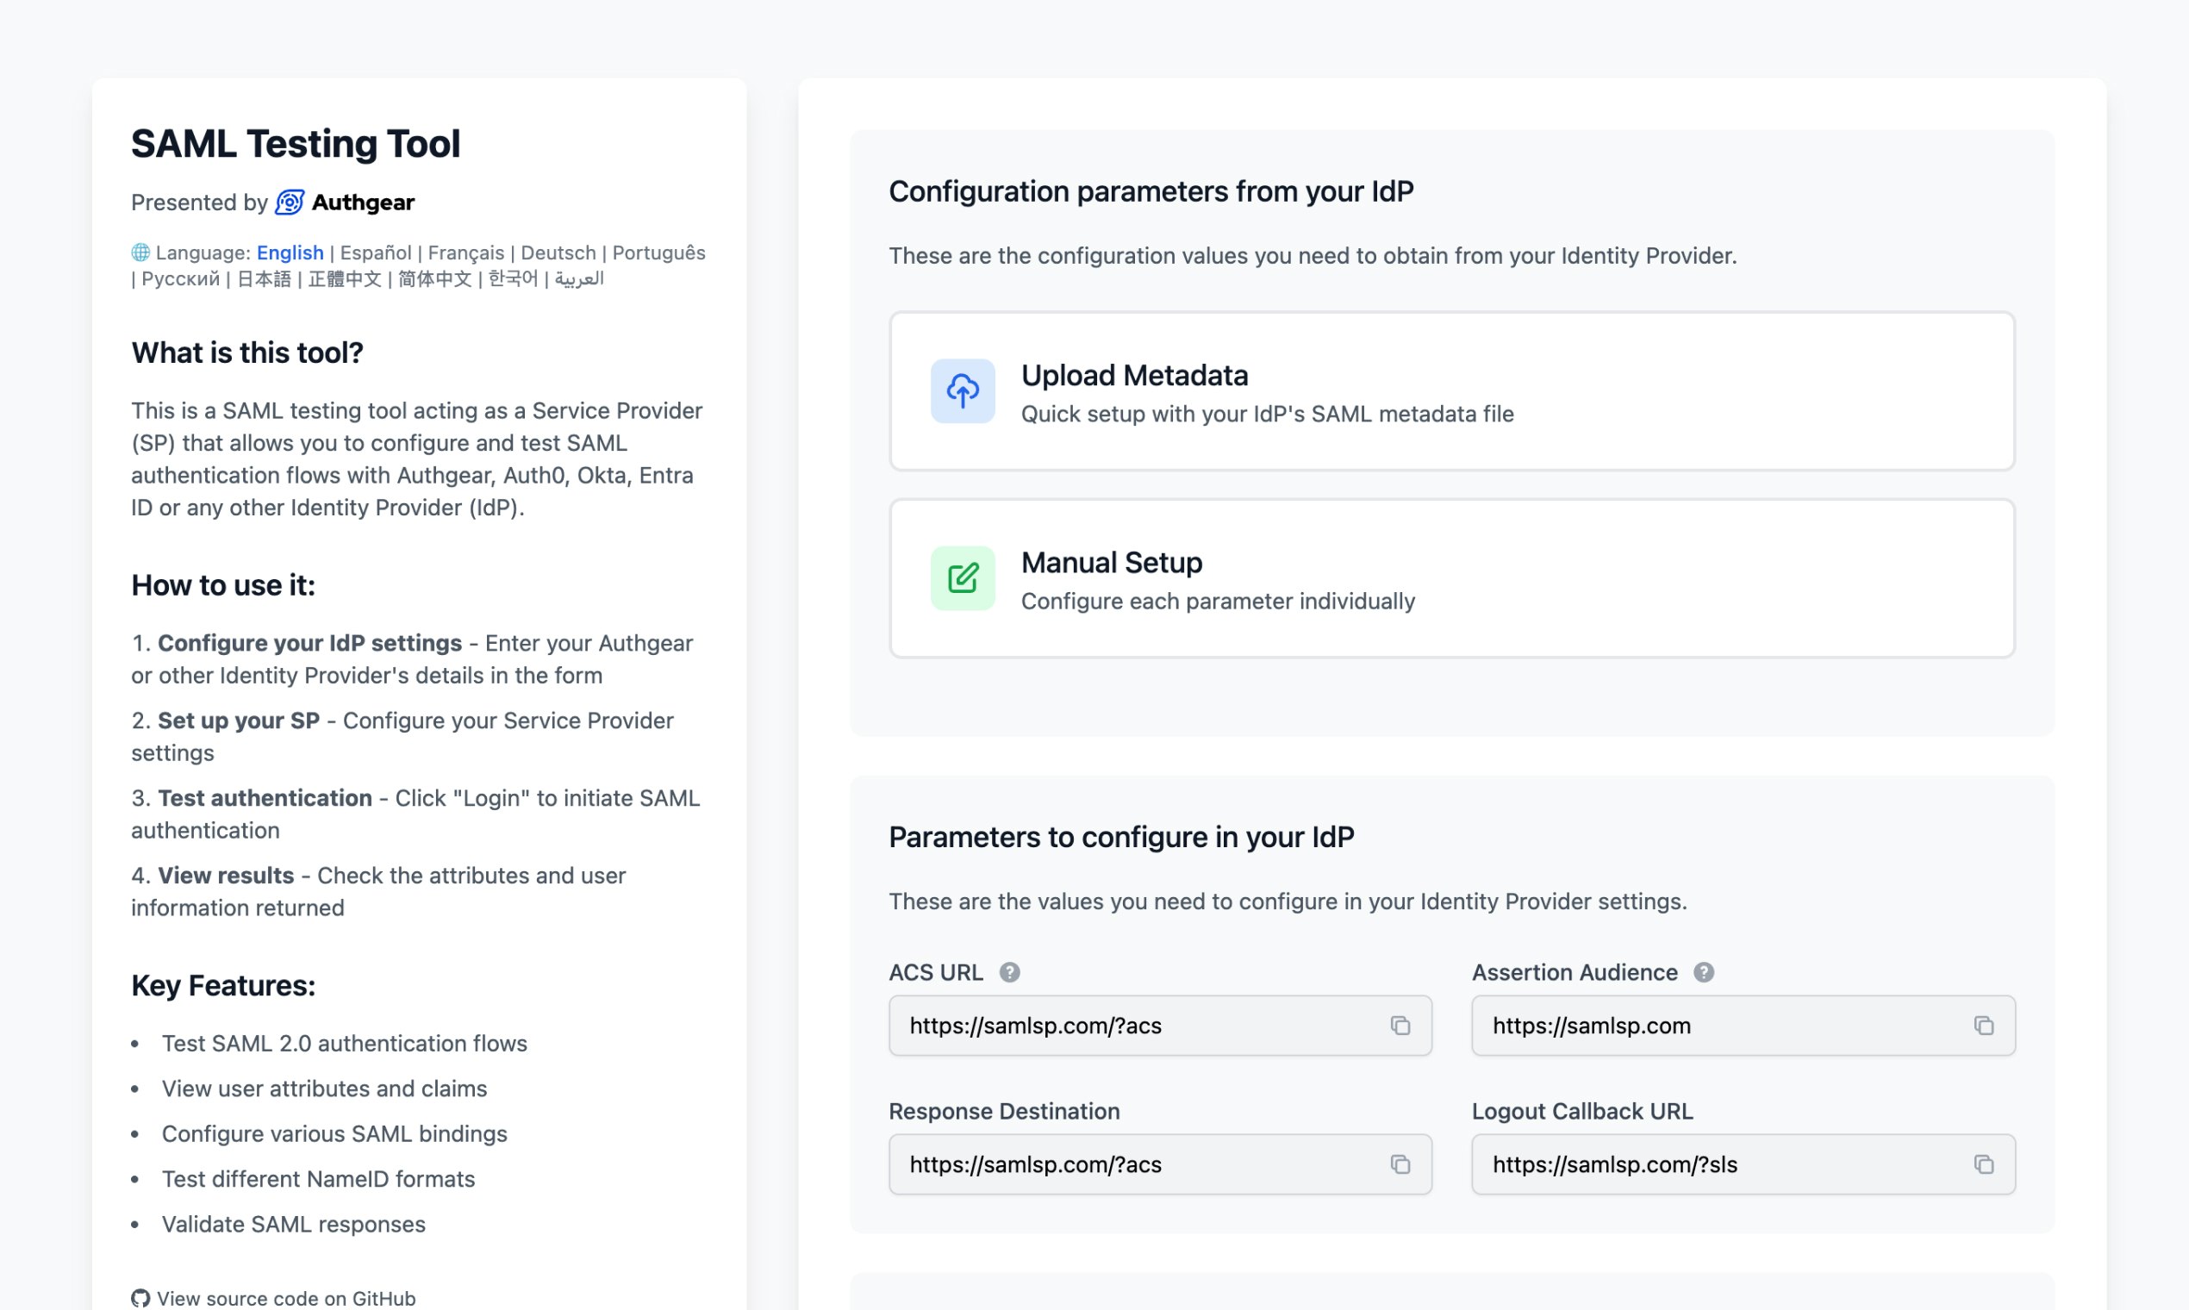Image resolution: width=2189 pixels, height=1310 pixels.
Task: Switch language to Русский
Action: (x=180, y=279)
